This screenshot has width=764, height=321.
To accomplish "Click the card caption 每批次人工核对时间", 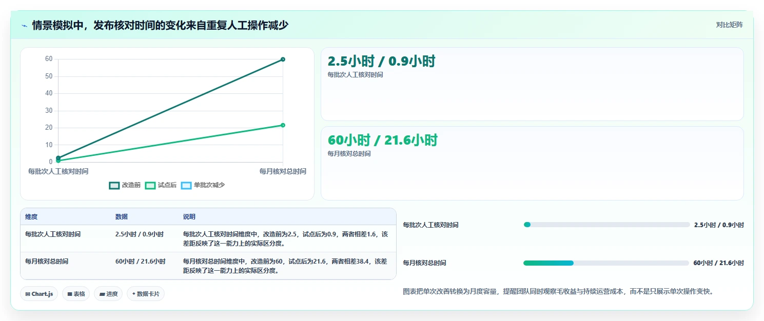I will tap(355, 75).
